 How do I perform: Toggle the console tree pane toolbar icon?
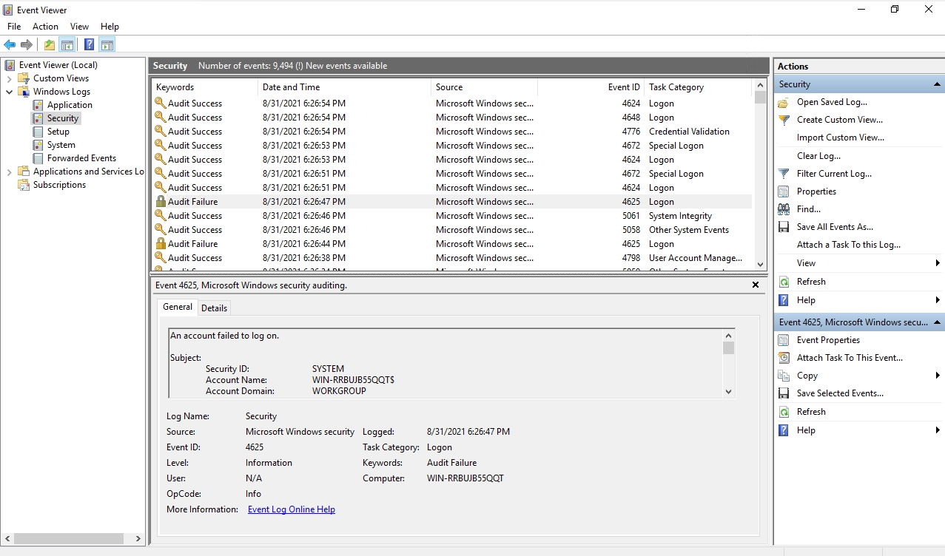67,44
